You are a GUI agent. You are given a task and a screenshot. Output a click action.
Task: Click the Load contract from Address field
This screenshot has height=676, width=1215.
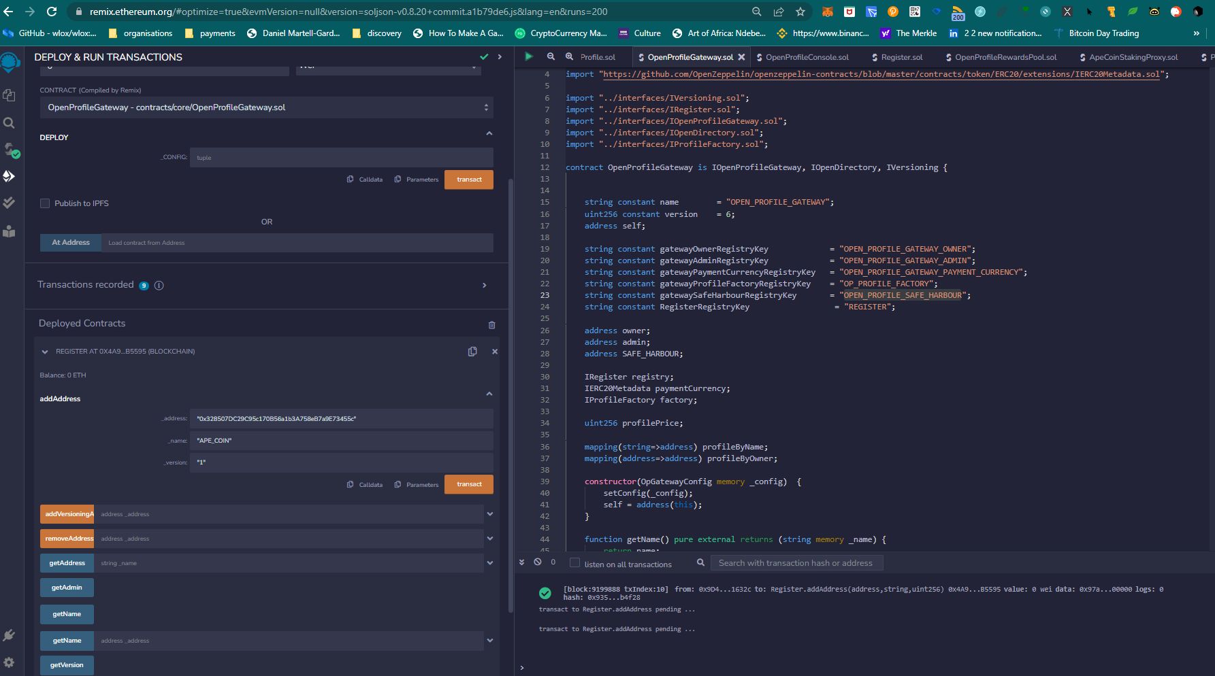(297, 243)
